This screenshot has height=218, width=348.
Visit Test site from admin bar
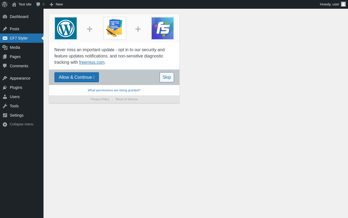22,4
